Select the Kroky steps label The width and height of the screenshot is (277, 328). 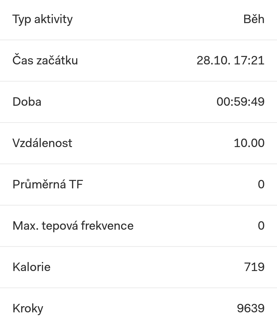(28, 308)
